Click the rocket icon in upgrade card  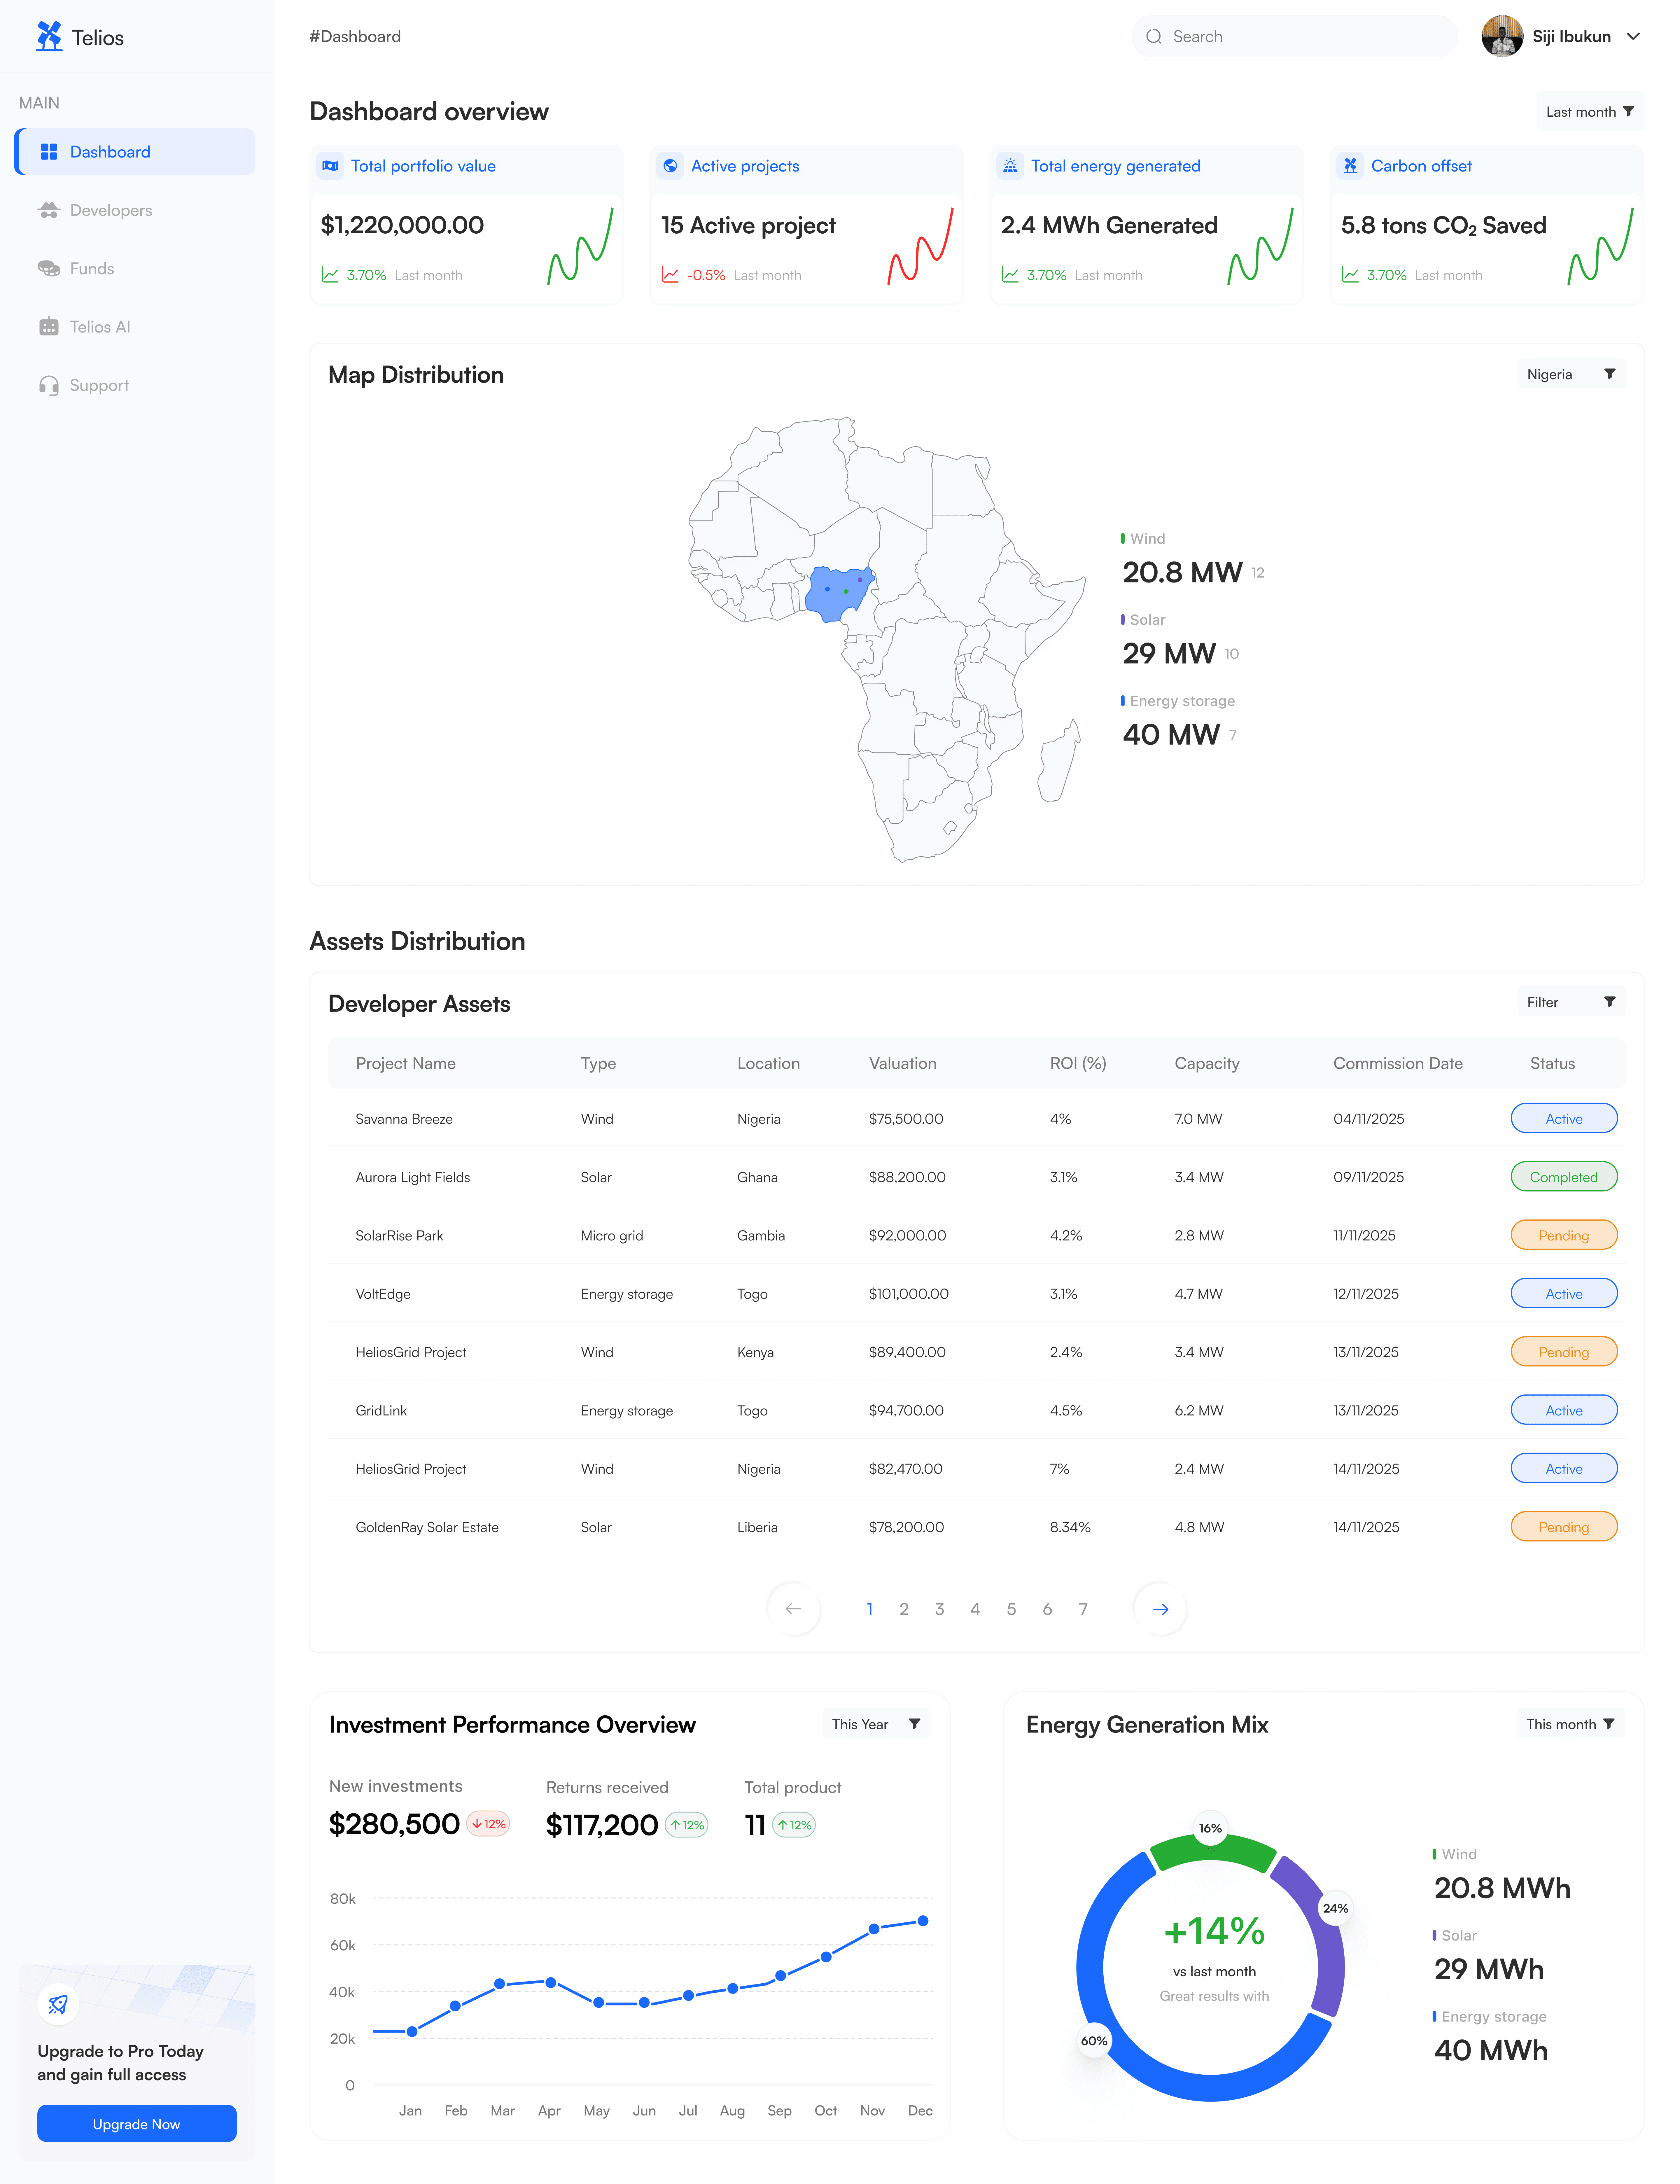(58, 2004)
